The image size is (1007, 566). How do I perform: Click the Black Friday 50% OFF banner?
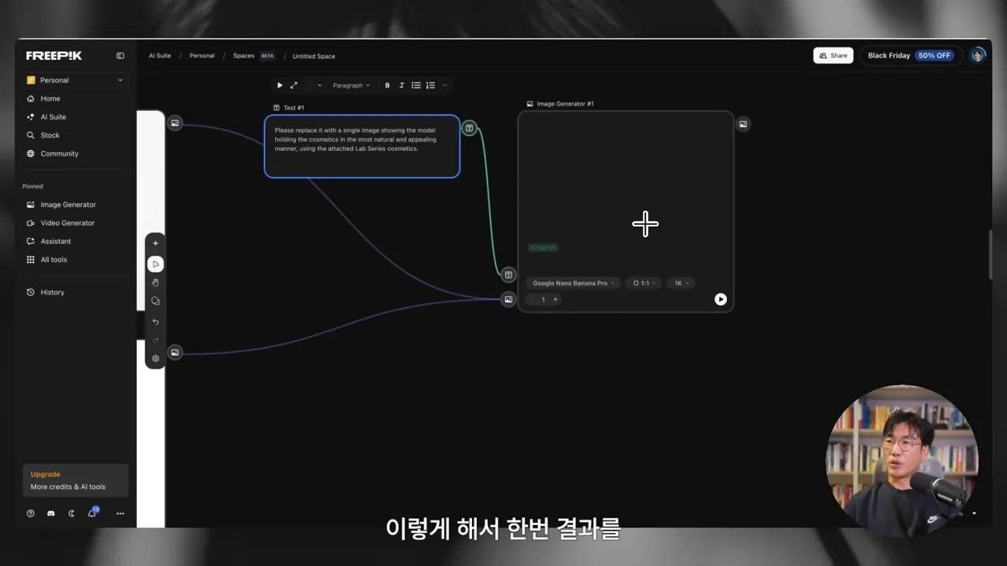click(x=911, y=55)
